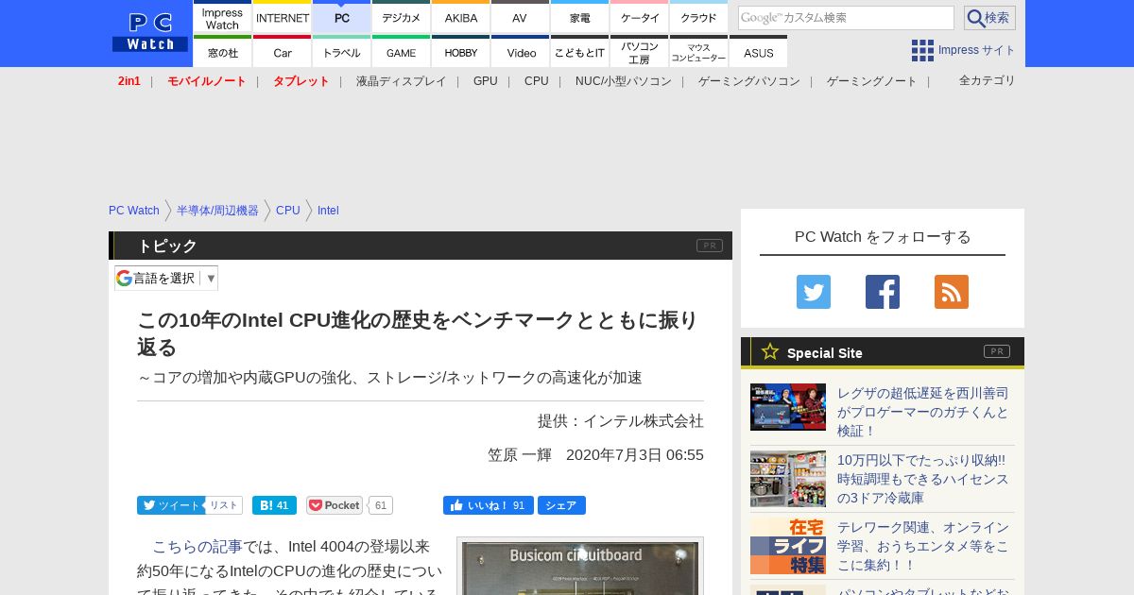
Task: Go to the NUC/小型パソコン category
Action: click(624, 81)
